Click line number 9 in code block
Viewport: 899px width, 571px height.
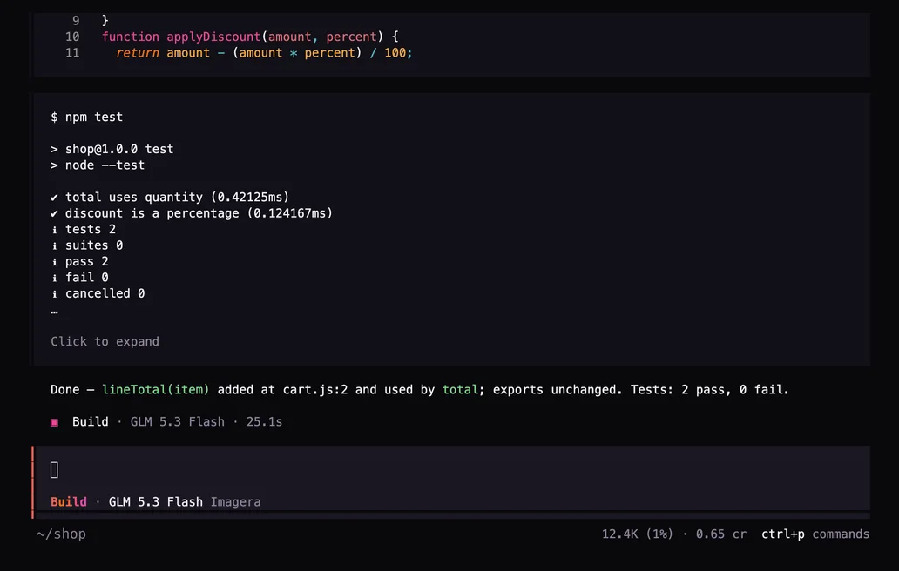[76, 21]
